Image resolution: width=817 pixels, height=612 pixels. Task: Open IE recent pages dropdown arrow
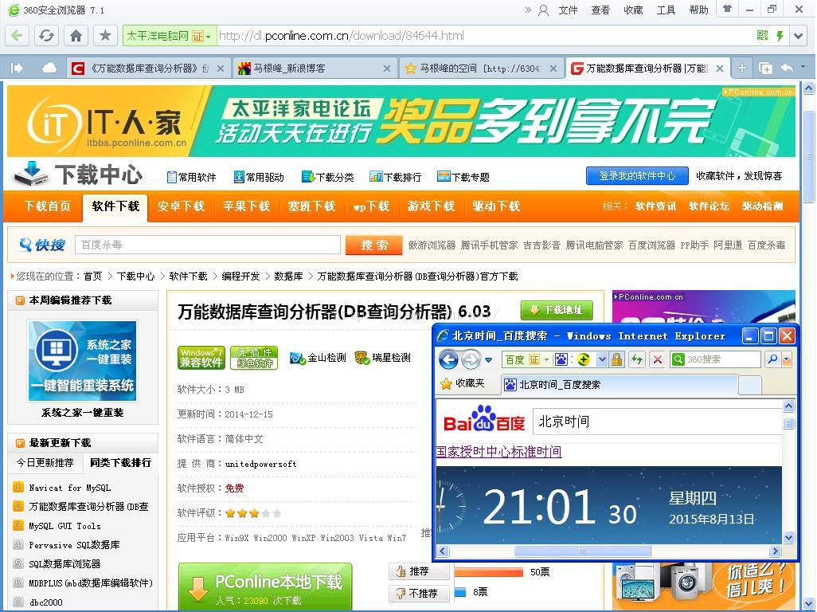488,359
